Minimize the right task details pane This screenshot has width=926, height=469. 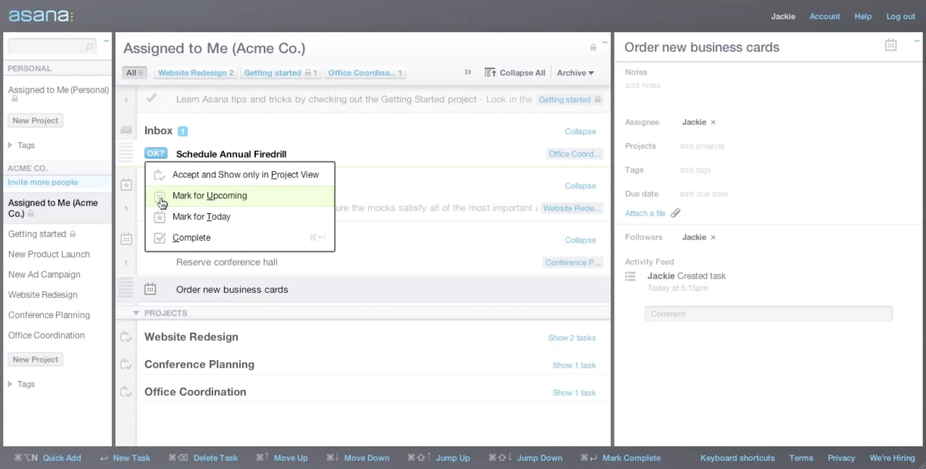[x=917, y=41]
